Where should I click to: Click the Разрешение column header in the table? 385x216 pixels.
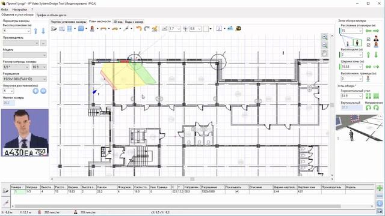pos(213,187)
